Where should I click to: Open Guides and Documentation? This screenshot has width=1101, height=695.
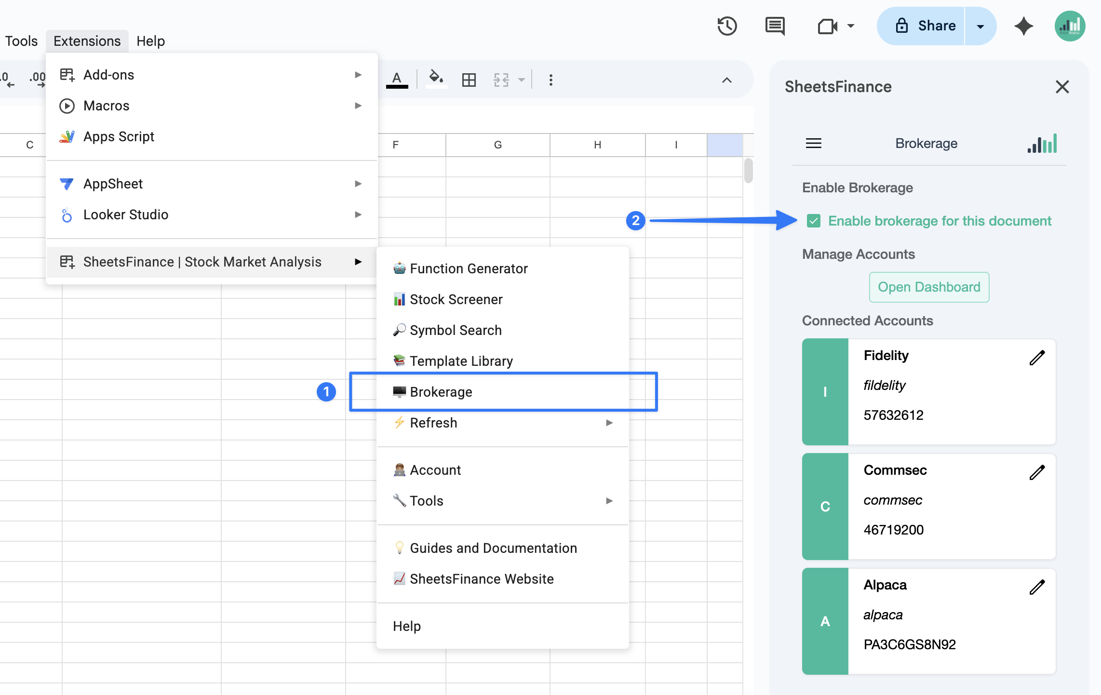[x=503, y=548]
